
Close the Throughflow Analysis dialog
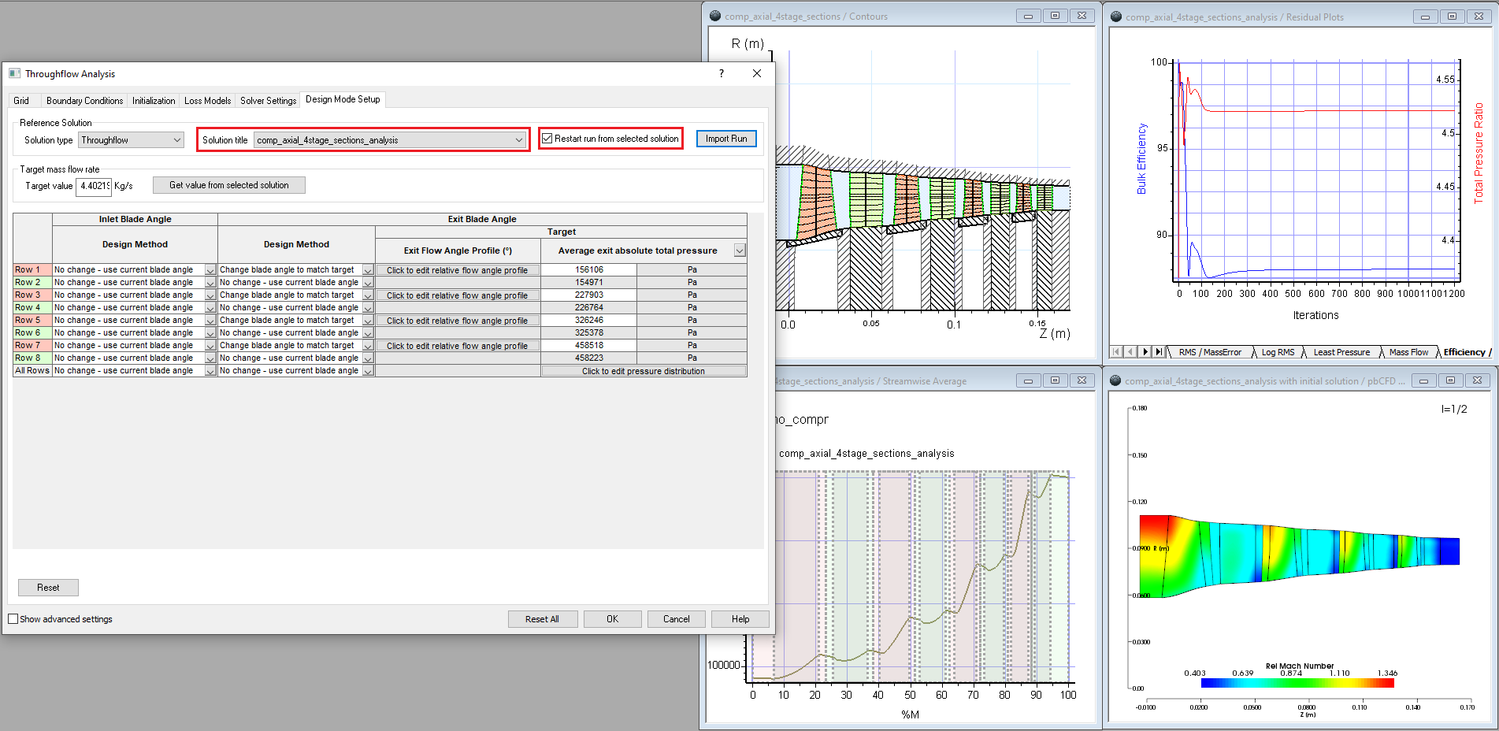point(757,73)
